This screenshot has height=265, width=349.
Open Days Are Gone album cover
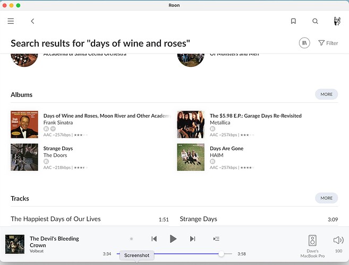pos(191,157)
